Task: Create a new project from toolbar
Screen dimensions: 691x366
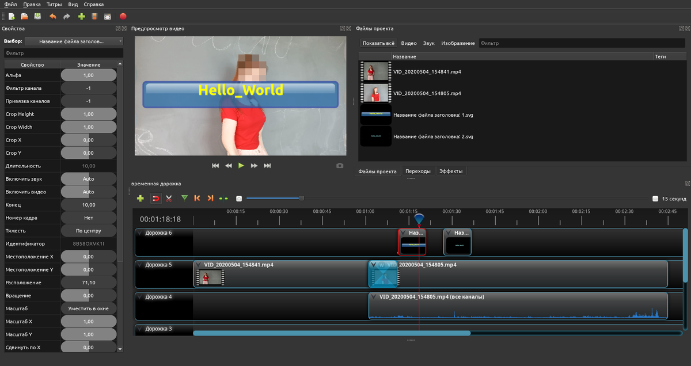Action: pos(11,16)
